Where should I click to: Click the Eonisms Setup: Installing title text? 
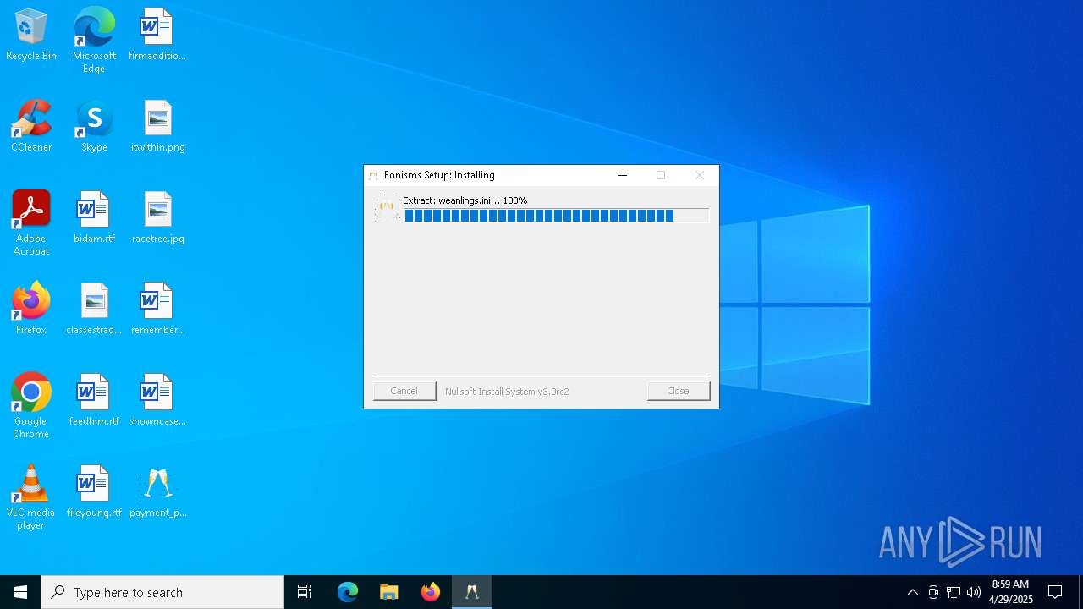(439, 175)
